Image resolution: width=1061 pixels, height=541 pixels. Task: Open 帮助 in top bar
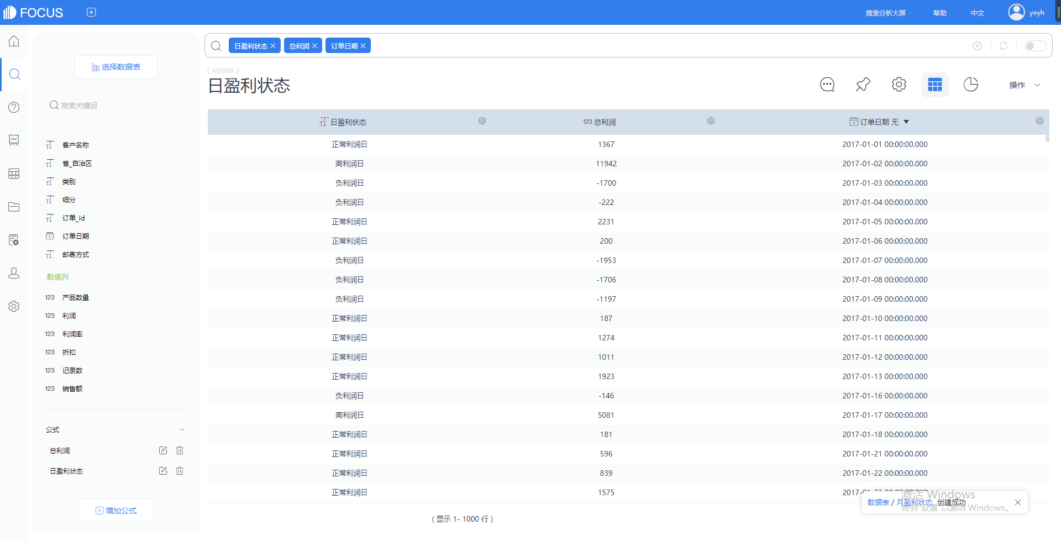(x=940, y=13)
